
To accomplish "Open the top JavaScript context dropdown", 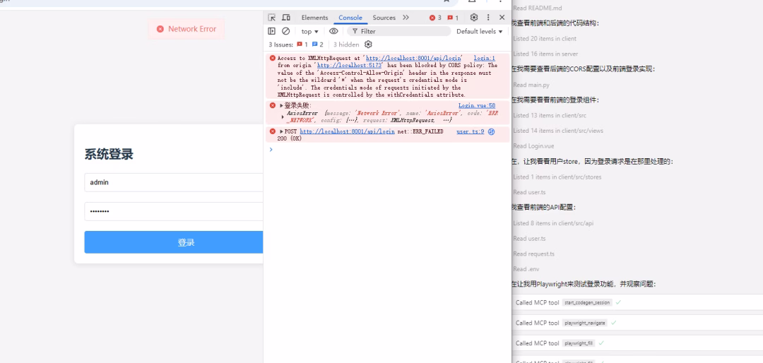I will pos(309,31).
